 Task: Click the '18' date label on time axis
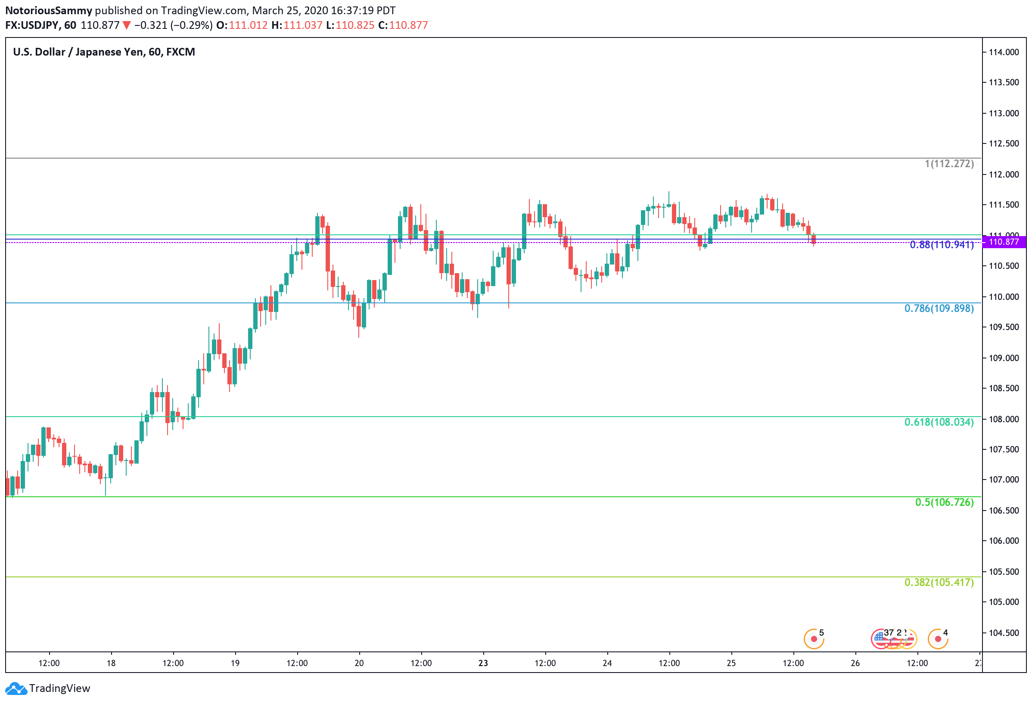pos(111,663)
